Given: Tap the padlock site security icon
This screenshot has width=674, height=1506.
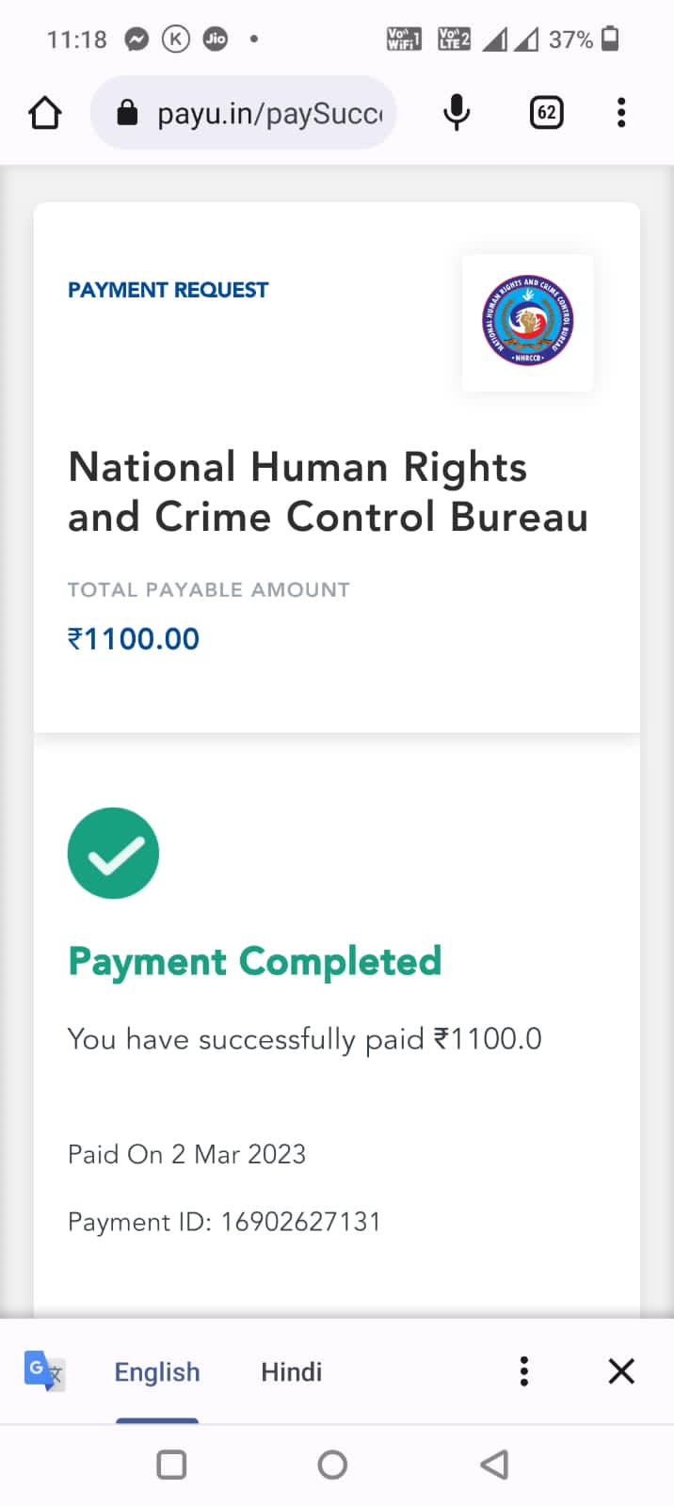Looking at the screenshot, I should coord(127,114).
